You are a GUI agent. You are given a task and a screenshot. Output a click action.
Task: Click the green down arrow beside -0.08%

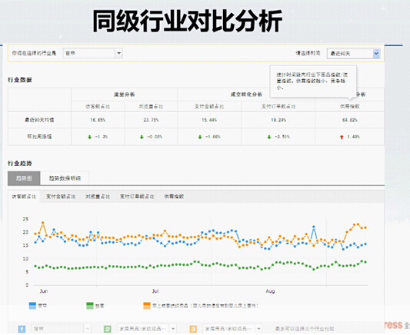(142, 137)
